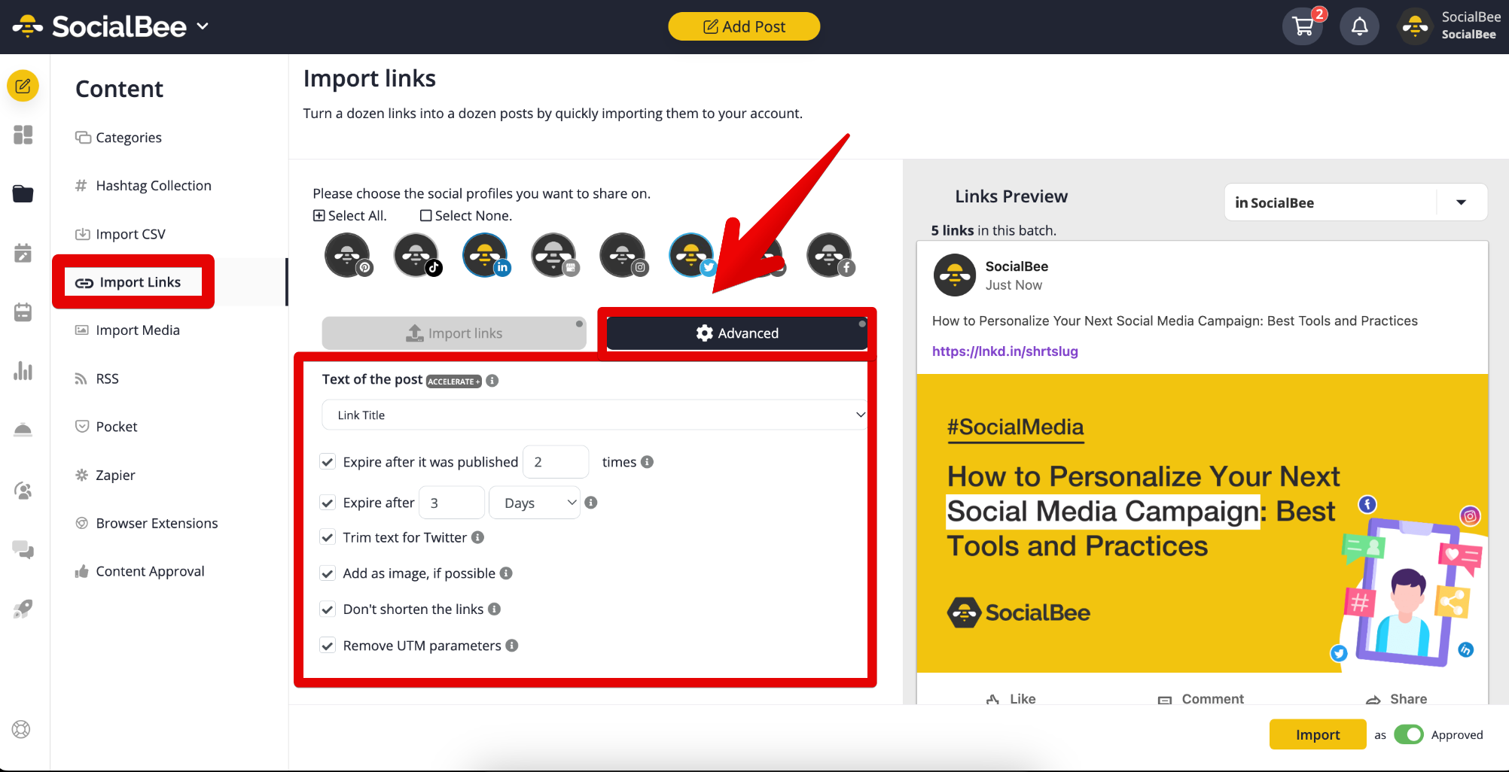This screenshot has width=1509, height=772.
Task: Select the Pinterest profile avatar
Action: click(348, 255)
